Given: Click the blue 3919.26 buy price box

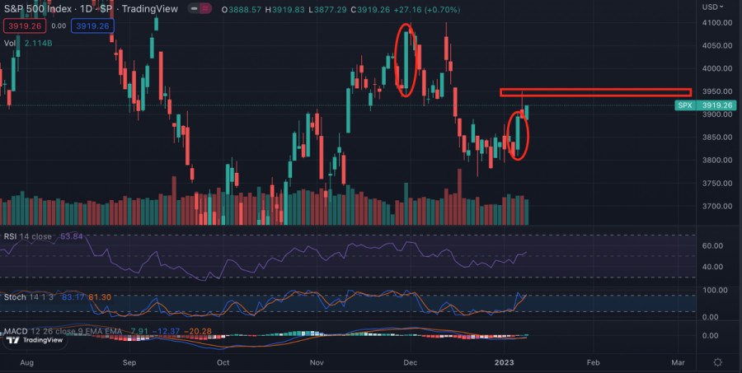Looking at the screenshot, I should 92,26.
